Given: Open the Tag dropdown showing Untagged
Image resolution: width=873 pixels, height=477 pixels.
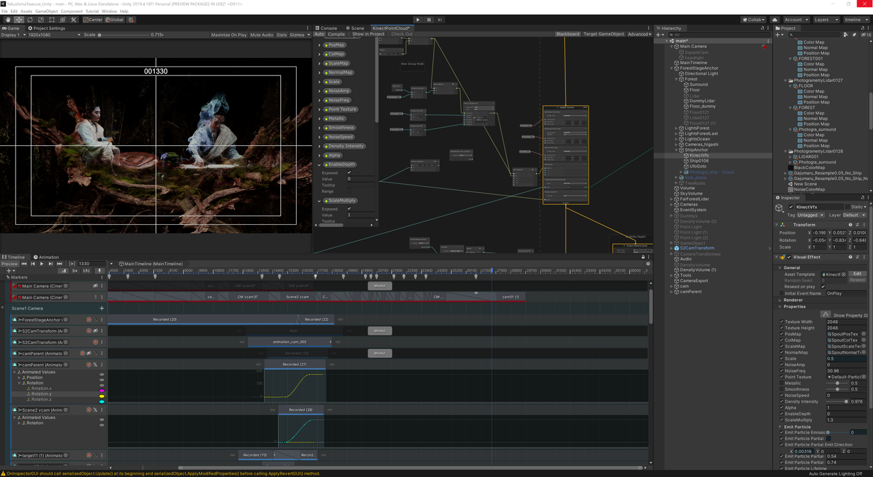Looking at the screenshot, I should (x=811, y=215).
